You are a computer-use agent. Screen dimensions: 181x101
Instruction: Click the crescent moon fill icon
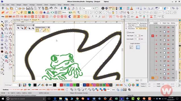[x=70, y=17]
